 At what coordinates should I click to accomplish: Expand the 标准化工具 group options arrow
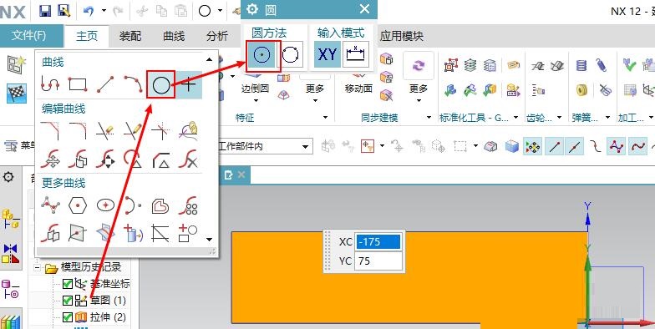coord(515,119)
